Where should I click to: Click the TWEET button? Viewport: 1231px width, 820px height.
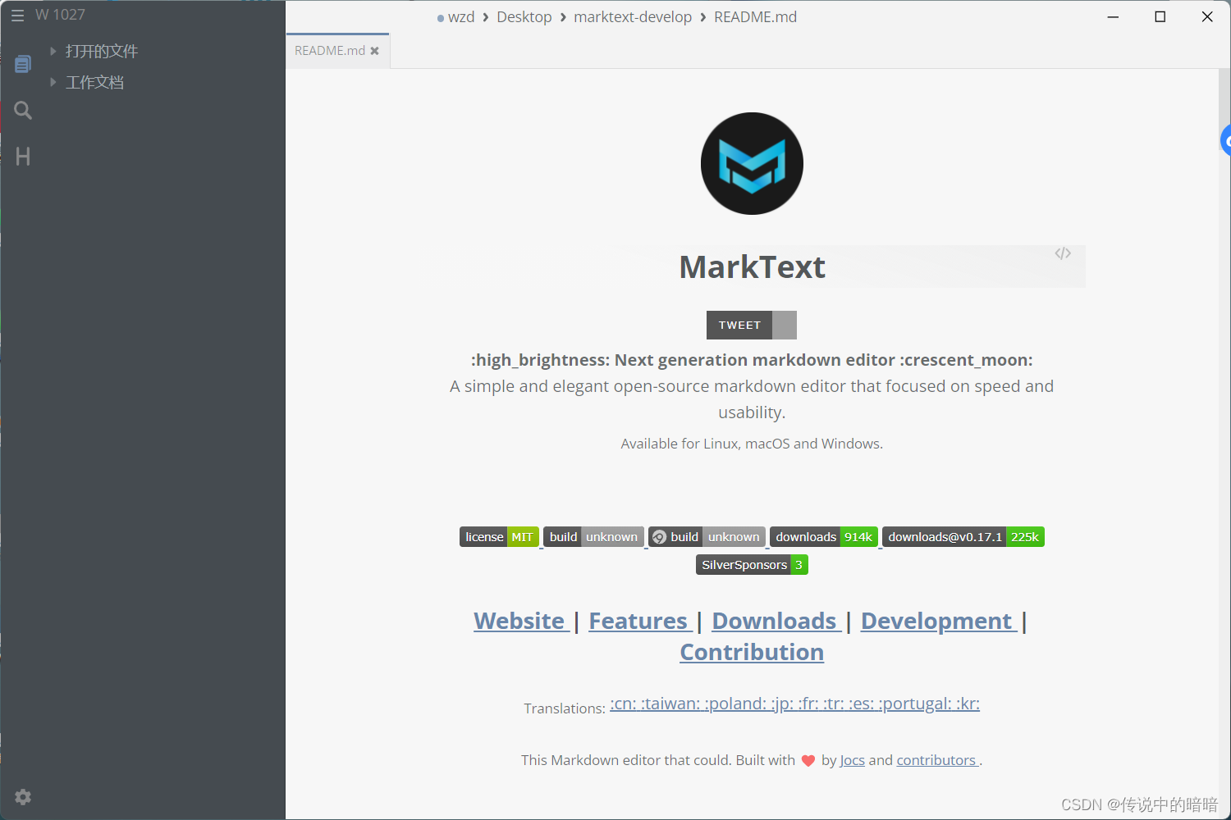739,325
